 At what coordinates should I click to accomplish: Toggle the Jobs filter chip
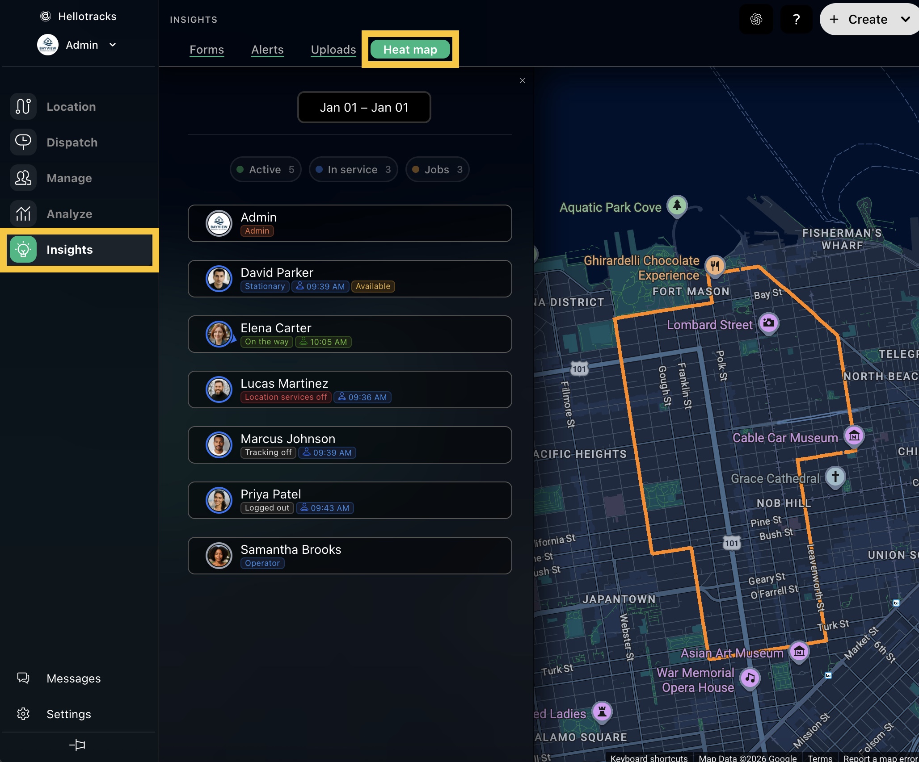(437, 170)
